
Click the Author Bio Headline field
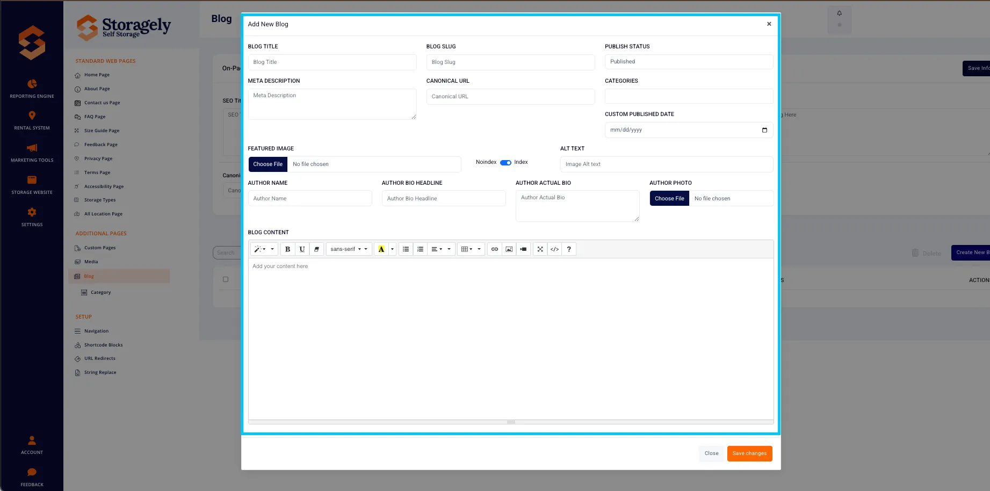pos(444,198)
